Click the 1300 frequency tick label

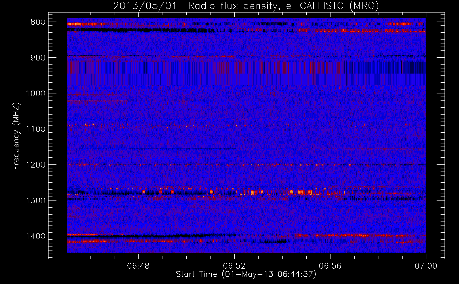click(x=35, y=201)
